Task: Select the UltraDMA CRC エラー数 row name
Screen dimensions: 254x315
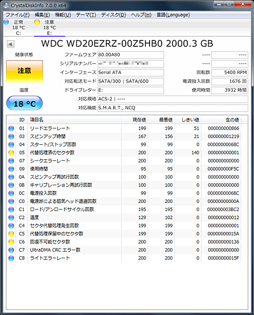Action: point(55,250)
